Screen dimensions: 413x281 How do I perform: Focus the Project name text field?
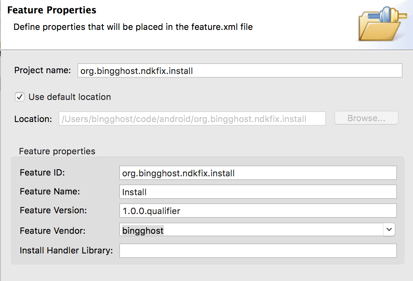point(240,70)
